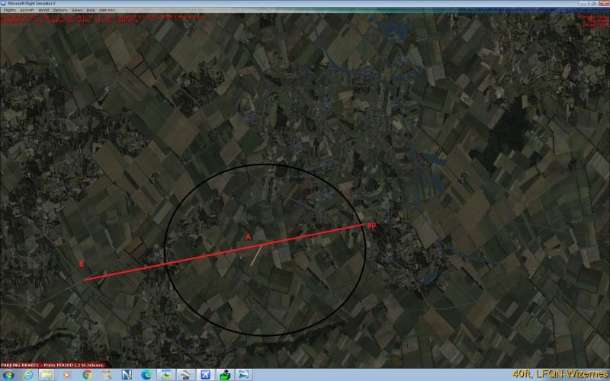Open the image viewer icon at taskbar end
The width and height of the screenshot is (610, 381).
(x=244, y=375)
